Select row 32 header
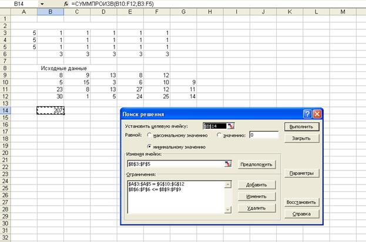The height and width of the screenshot is (242, 366). 5,237
